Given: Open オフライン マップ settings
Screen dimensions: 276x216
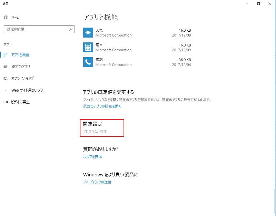Looking at the screenshot, I should 22,79.
